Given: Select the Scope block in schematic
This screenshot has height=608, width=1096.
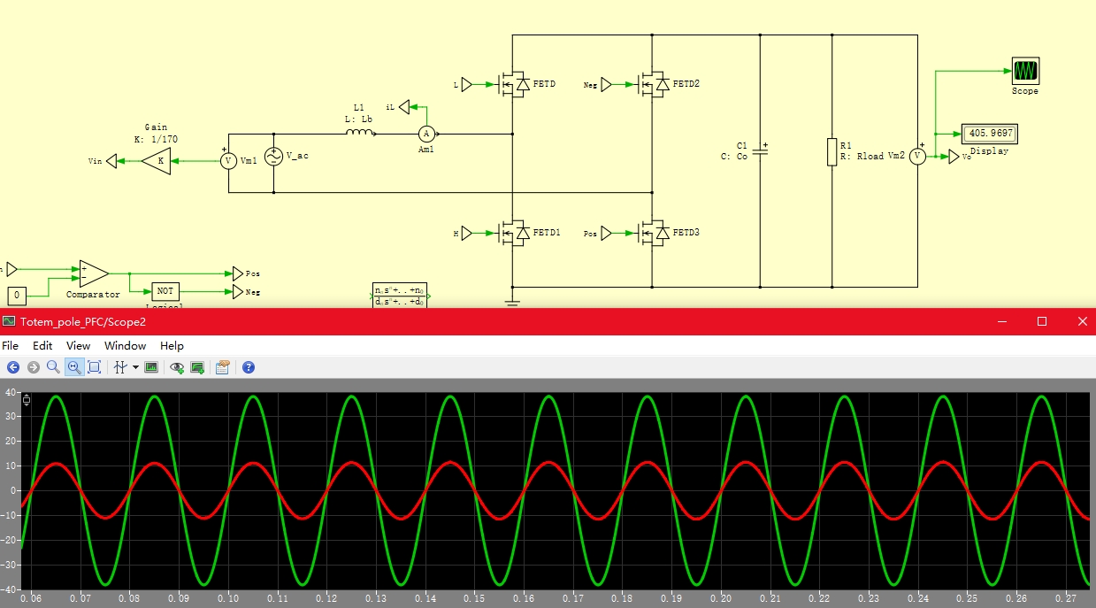Looking at the screenshot, I should tap(1025, 71).
